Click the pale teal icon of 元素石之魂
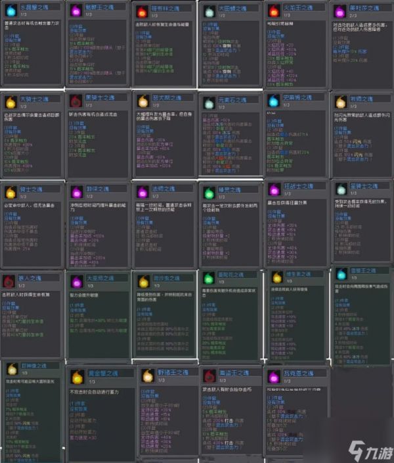Screen dimensions: 394x463 click(x=209, y=103)
